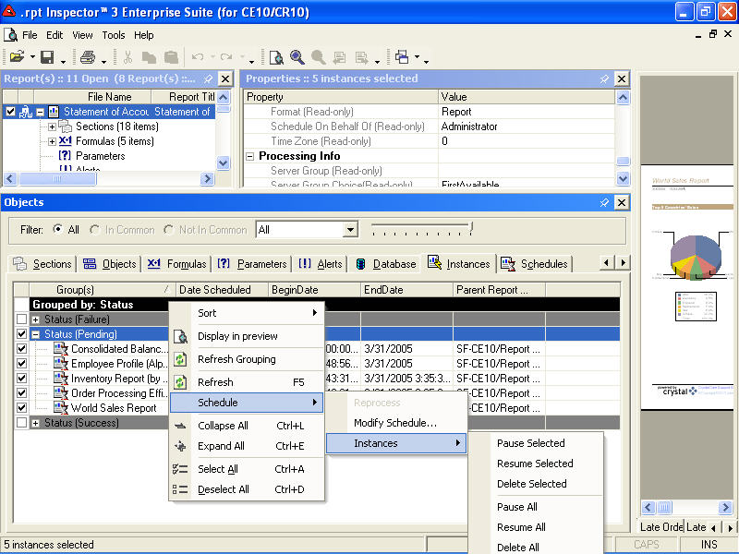Click the Property column header
Screen dimensions: 739x554
(x=341, y=97)
